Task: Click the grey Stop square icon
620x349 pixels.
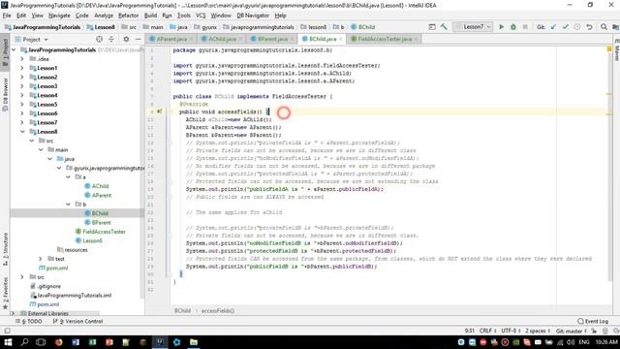Action: pos(525,27)
